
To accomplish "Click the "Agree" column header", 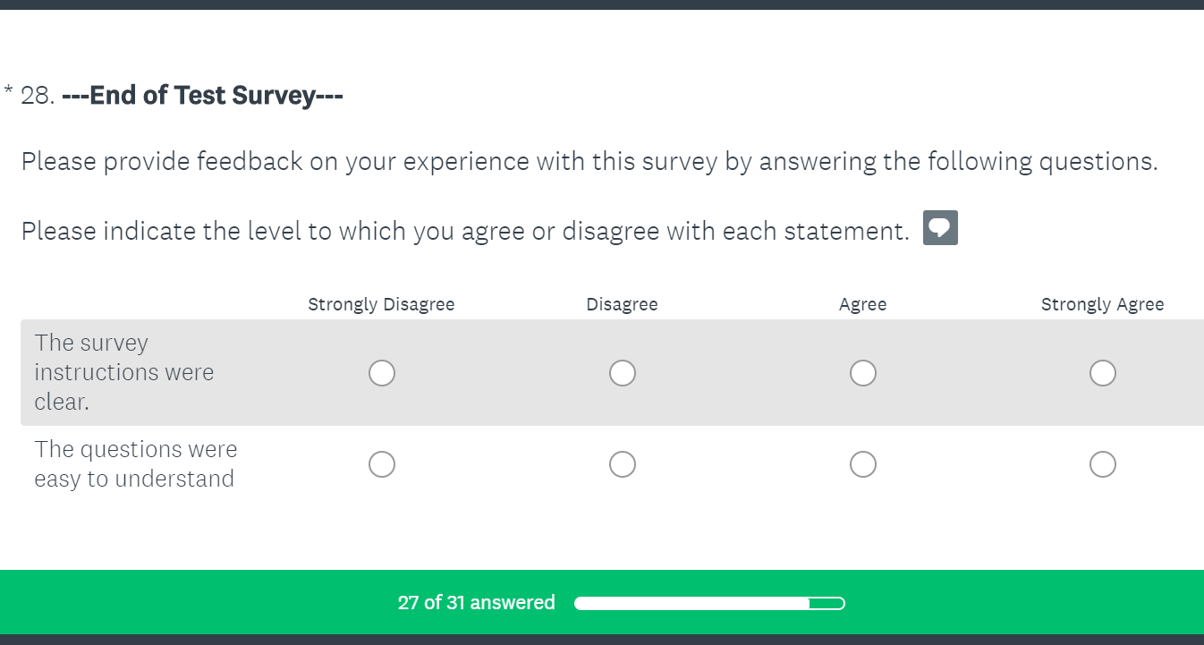I will point(862,305).
